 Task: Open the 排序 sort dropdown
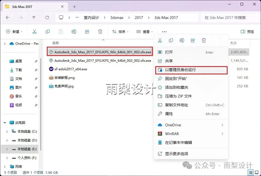(120, 32)
